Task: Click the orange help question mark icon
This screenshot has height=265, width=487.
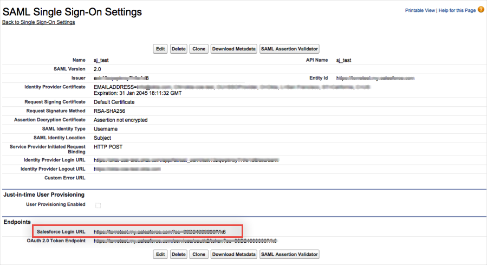Action: point(480,10)
